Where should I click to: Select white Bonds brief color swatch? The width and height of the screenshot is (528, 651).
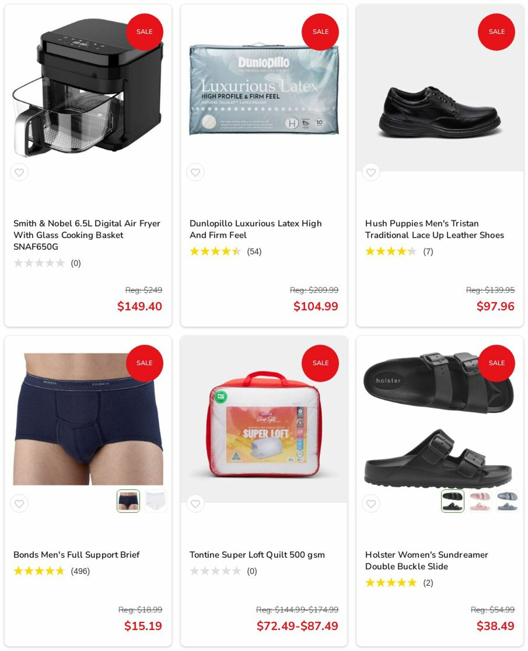tap(155, 501)
